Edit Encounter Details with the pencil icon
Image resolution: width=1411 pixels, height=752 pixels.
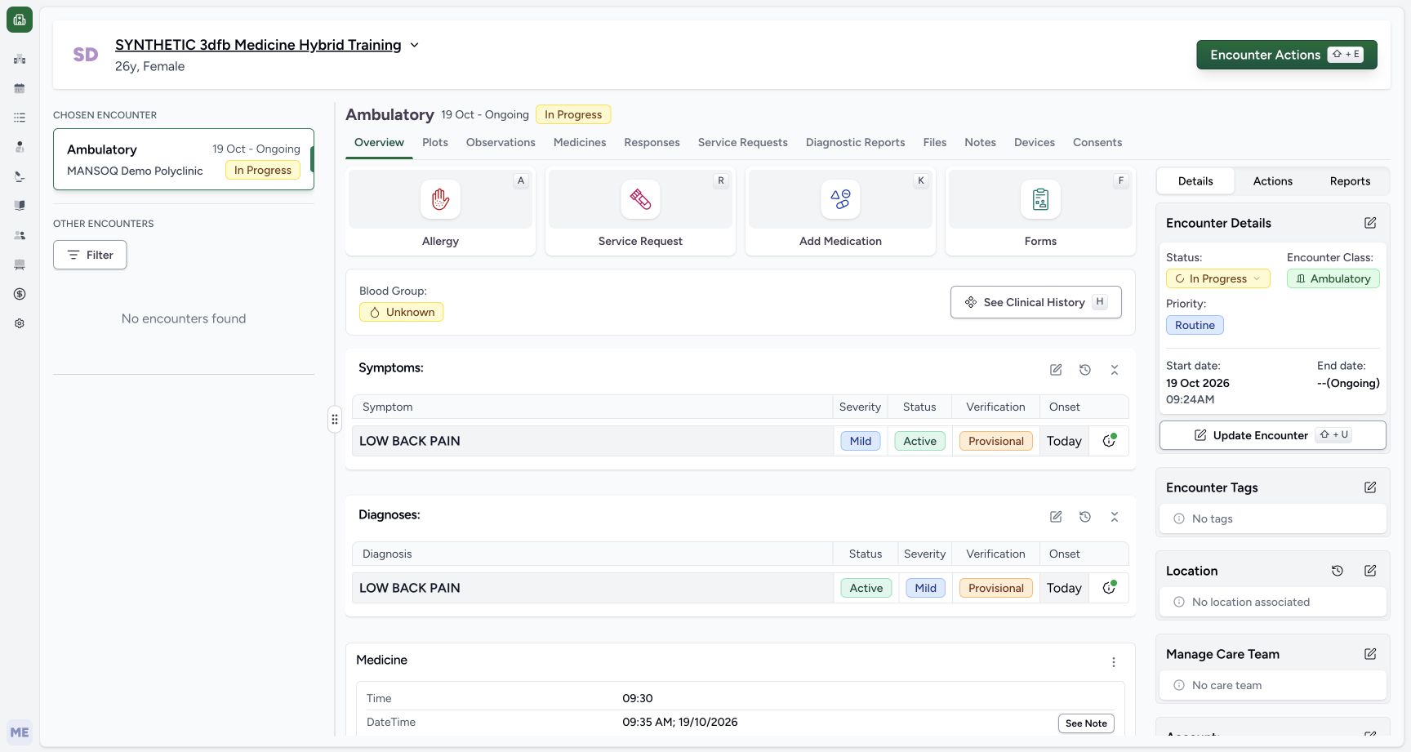click(x=1370, y=223)
